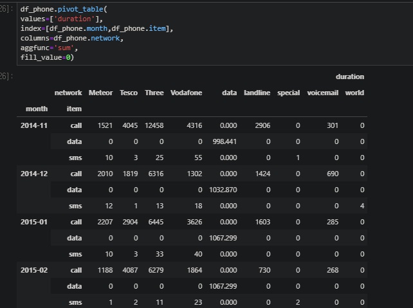
Task: Click the duration top-level column header
Action: (x=350, y=77)
